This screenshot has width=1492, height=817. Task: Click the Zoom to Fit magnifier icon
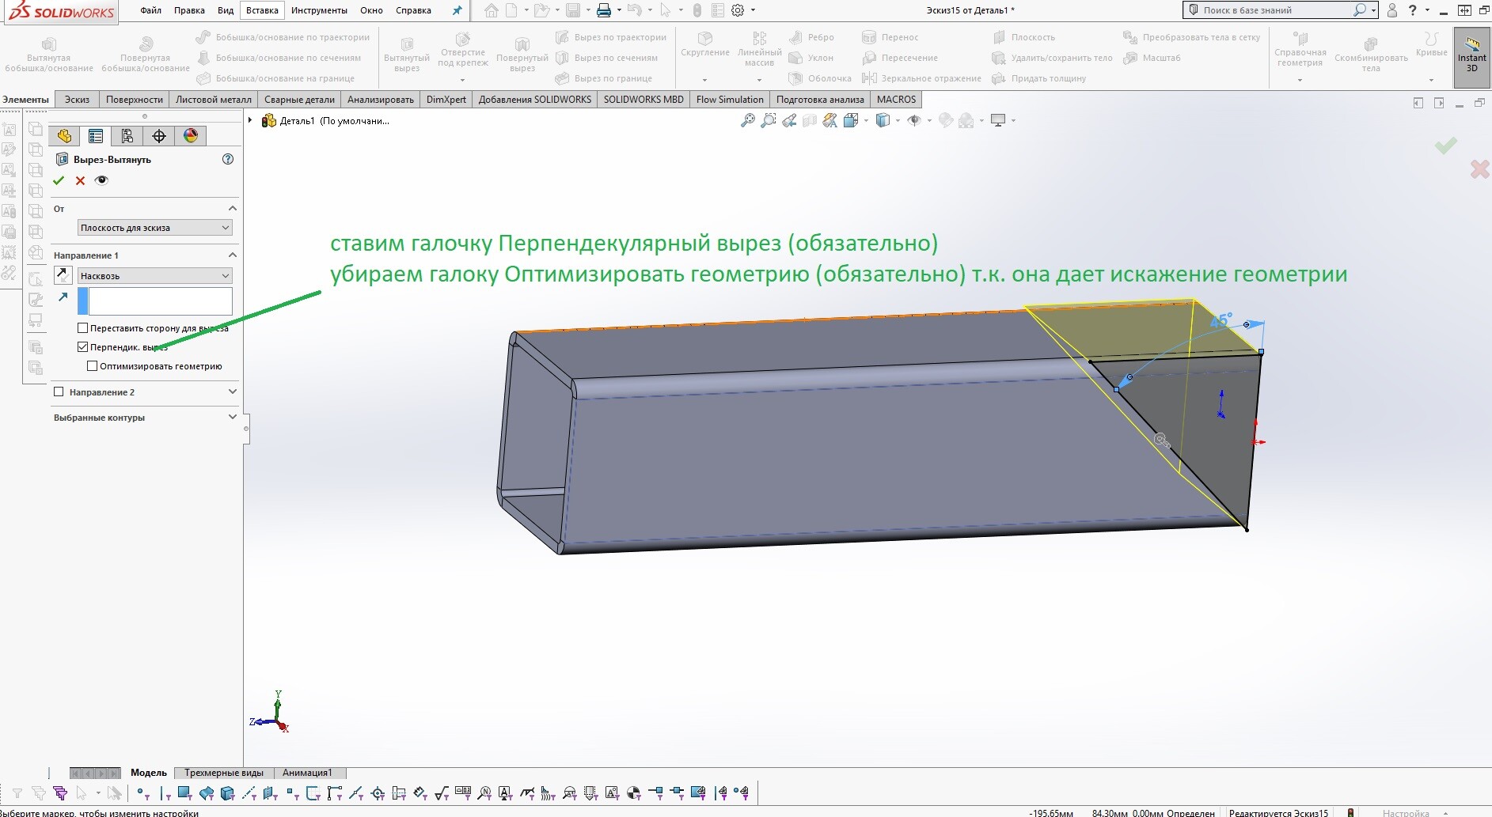click(x=747, y=120)
